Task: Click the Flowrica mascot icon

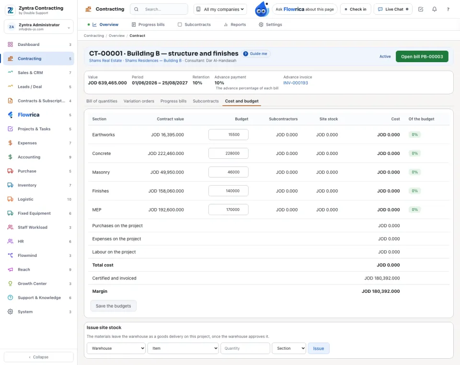Action: 262,10
